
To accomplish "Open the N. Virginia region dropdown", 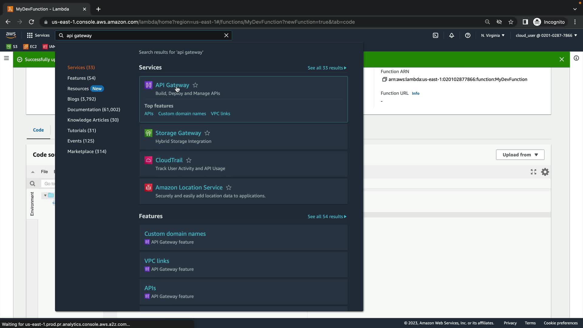I will point(493,36).
